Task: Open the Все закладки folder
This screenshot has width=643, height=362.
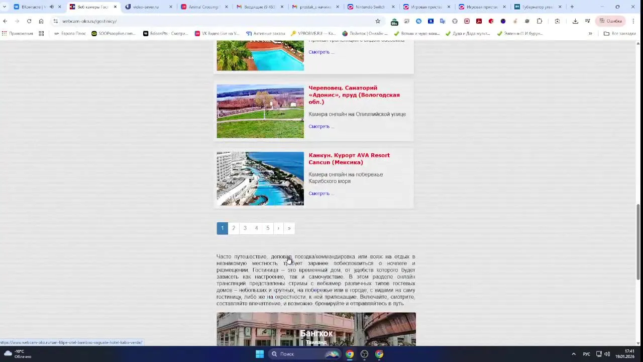Action: (x=619, y=34)
